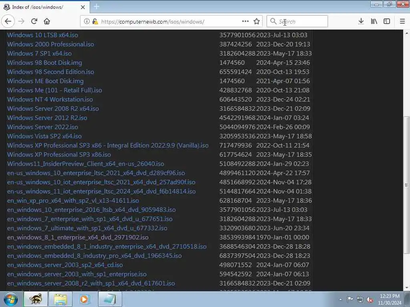Screen dimensions: 410x307
Task: Show site information icon in address bar
Action: (x=87, y=22)
